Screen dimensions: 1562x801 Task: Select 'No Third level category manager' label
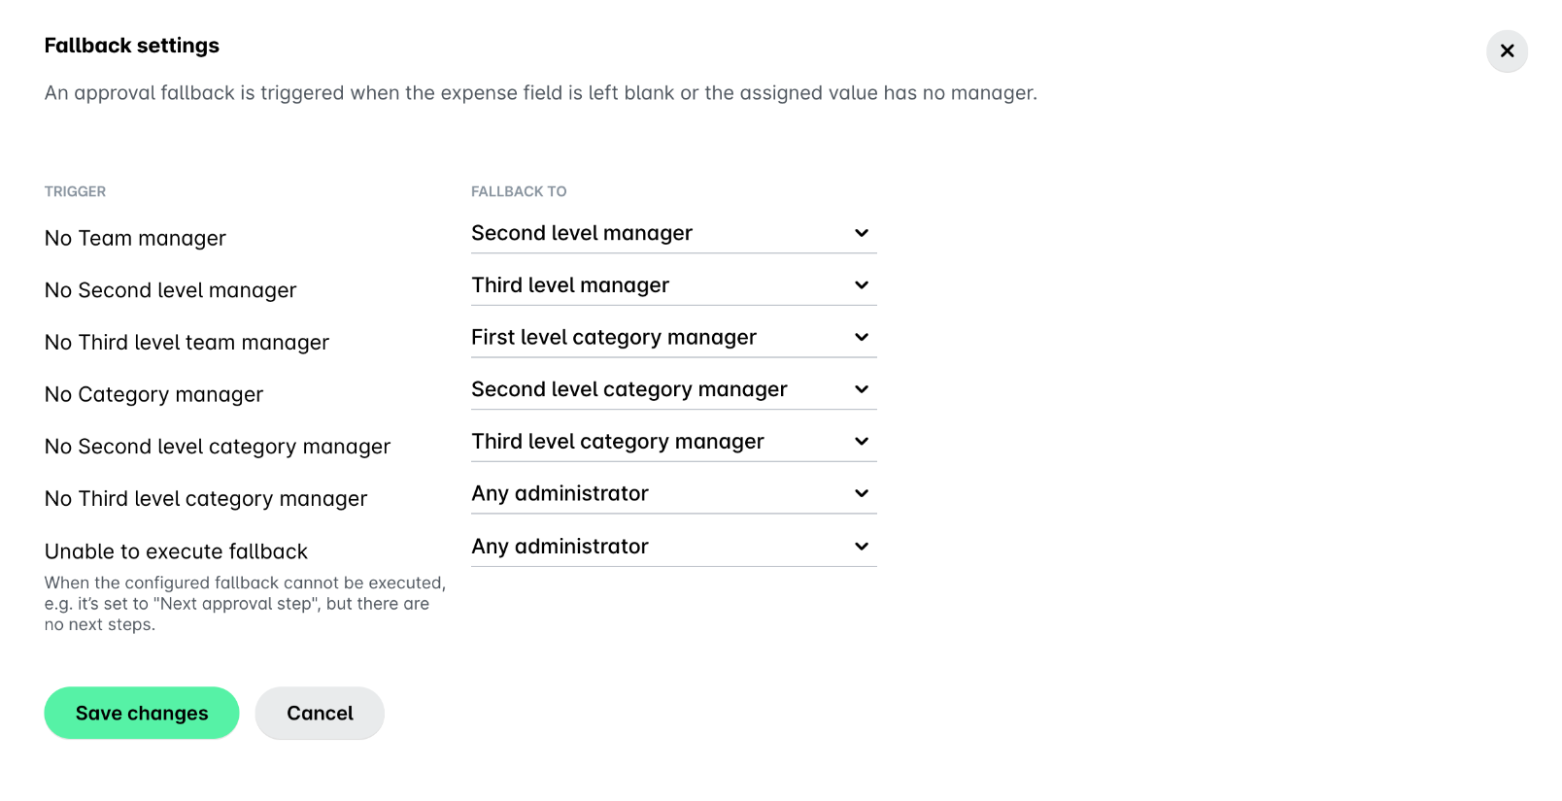(x=206, y=499)
